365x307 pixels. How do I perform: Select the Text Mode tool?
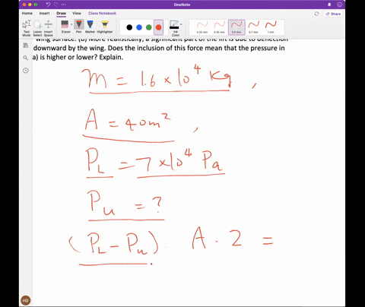27,28
